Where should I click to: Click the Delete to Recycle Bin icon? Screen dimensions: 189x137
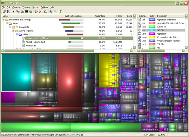click(36, 12)
